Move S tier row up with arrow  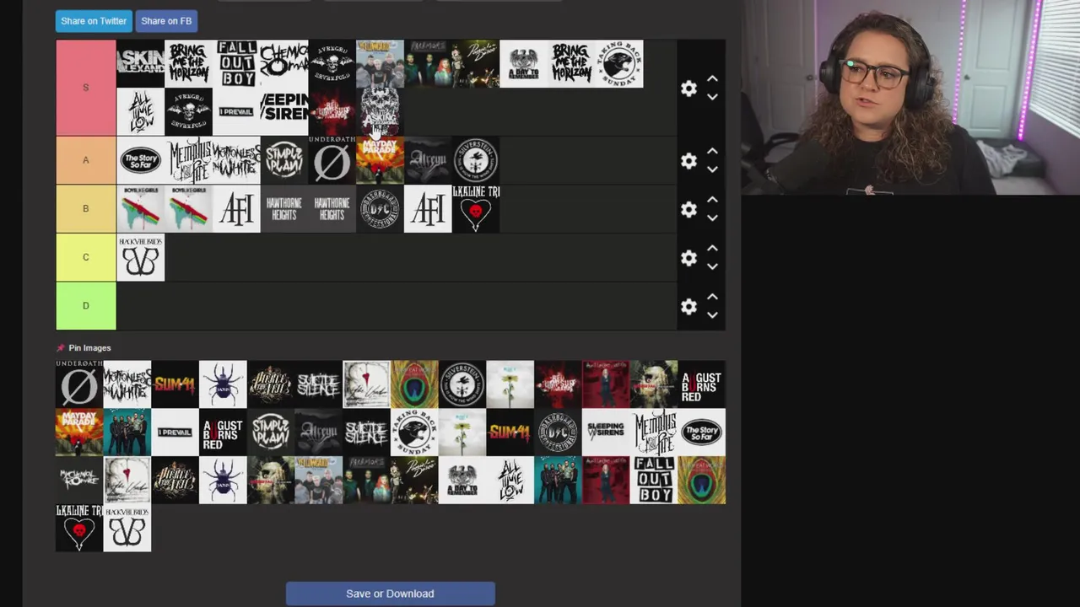pyautogui.click(x=712, y=79)
